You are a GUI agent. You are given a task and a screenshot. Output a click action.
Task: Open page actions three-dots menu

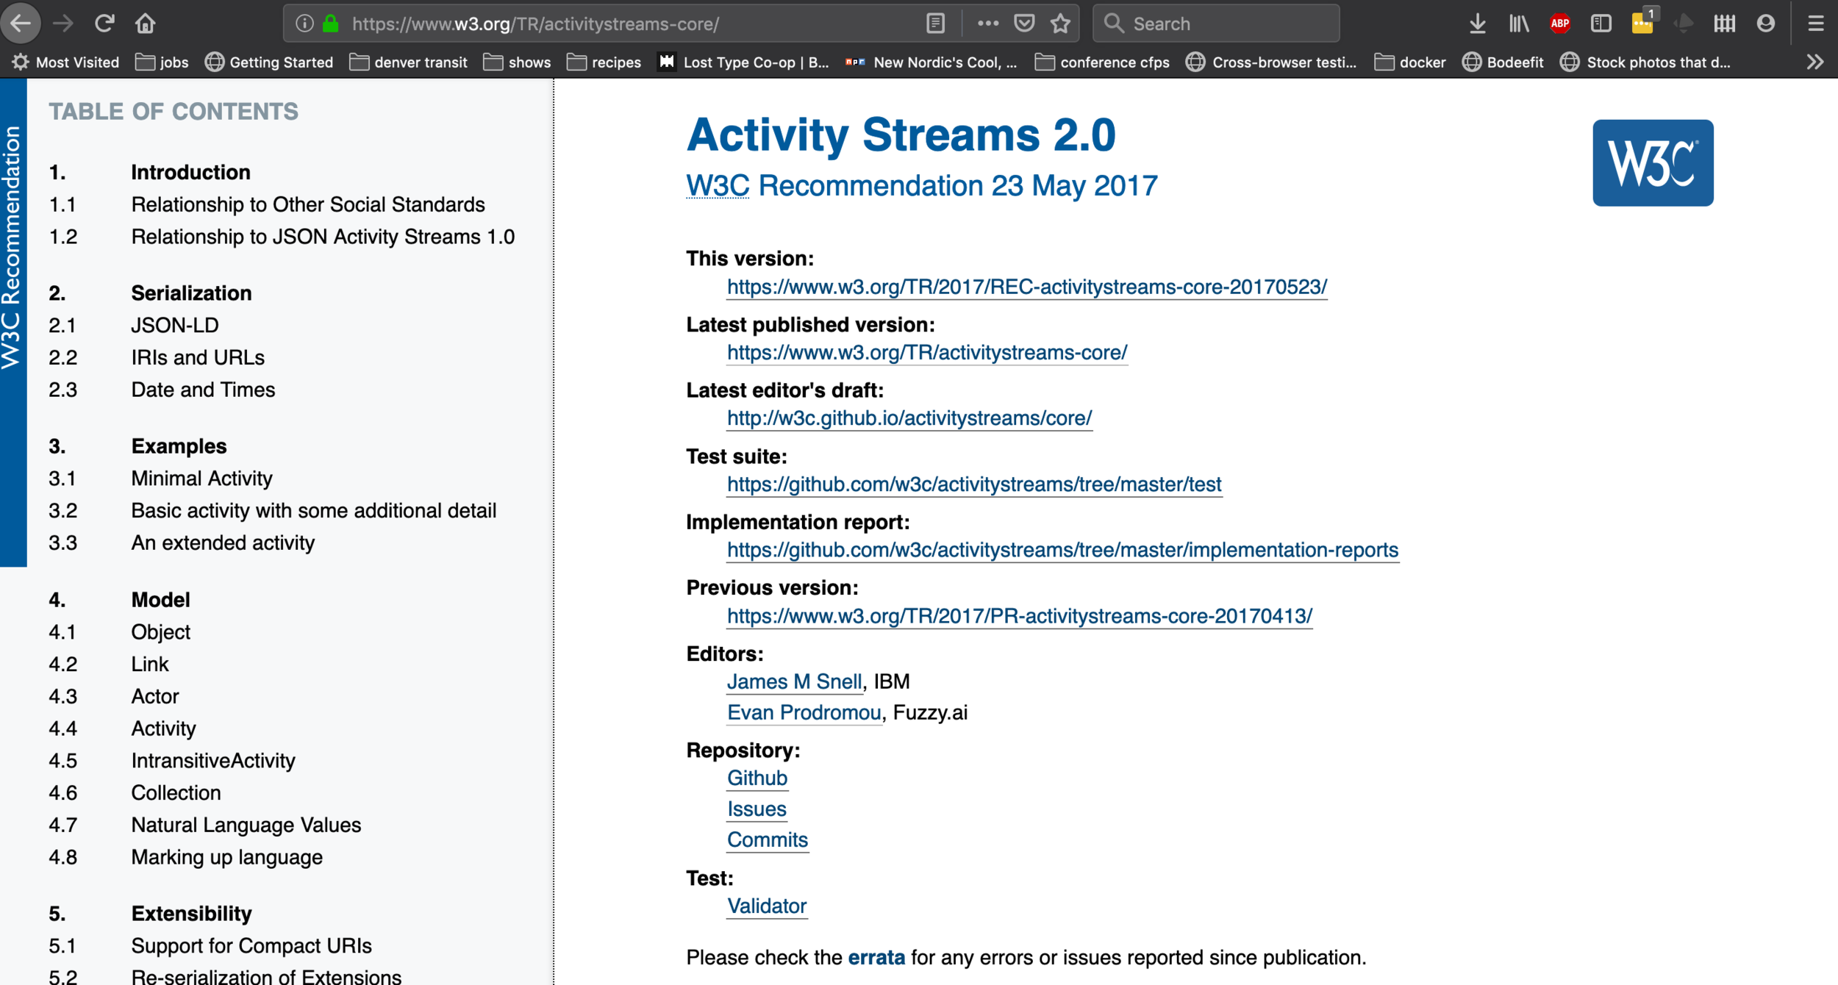click(x=988, y=24)
